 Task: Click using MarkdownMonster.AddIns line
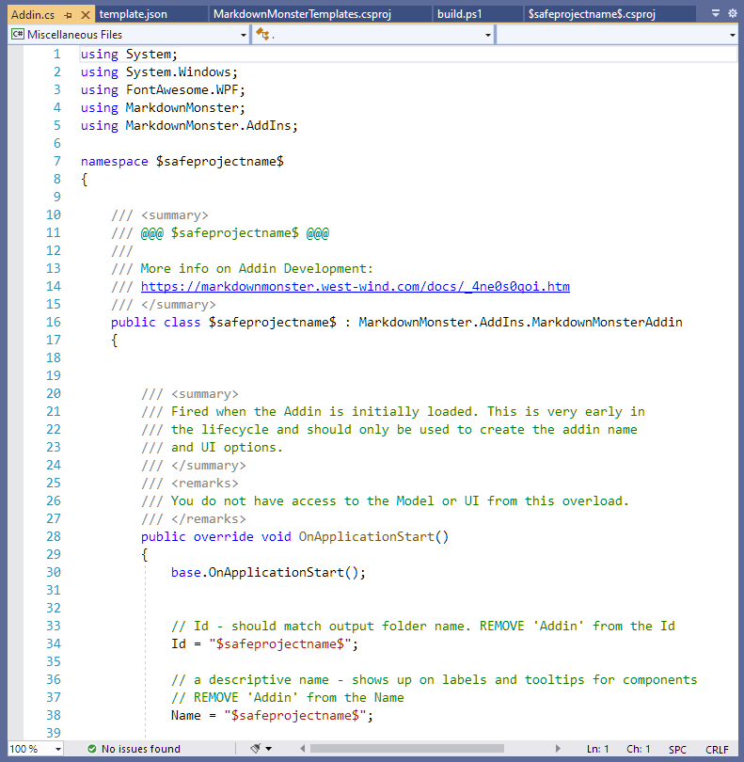coord(189,125)
